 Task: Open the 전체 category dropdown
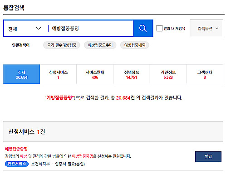25,29
